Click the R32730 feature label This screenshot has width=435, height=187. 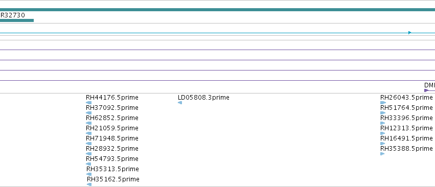[12, 15]
